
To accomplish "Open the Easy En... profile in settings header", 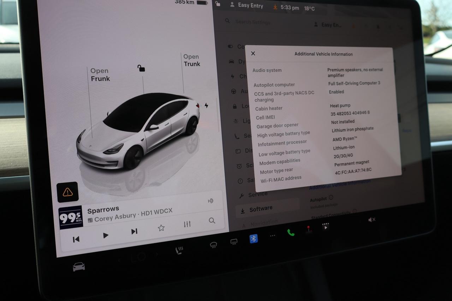I will [328, 25].
